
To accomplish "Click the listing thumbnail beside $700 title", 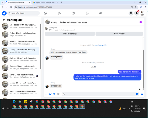I will coord(46,29).
